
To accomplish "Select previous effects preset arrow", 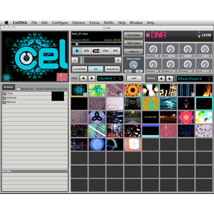I will click(161, 79).
